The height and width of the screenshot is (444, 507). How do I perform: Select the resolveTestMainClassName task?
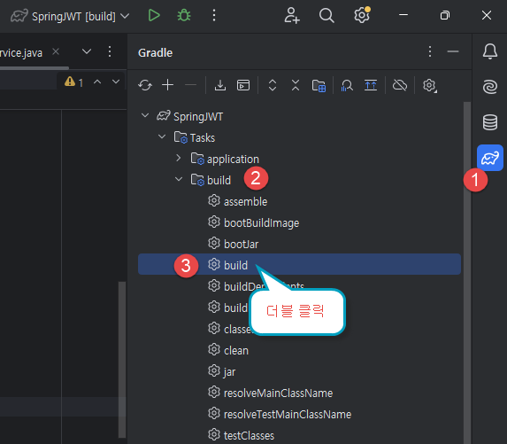coord(288,415)
